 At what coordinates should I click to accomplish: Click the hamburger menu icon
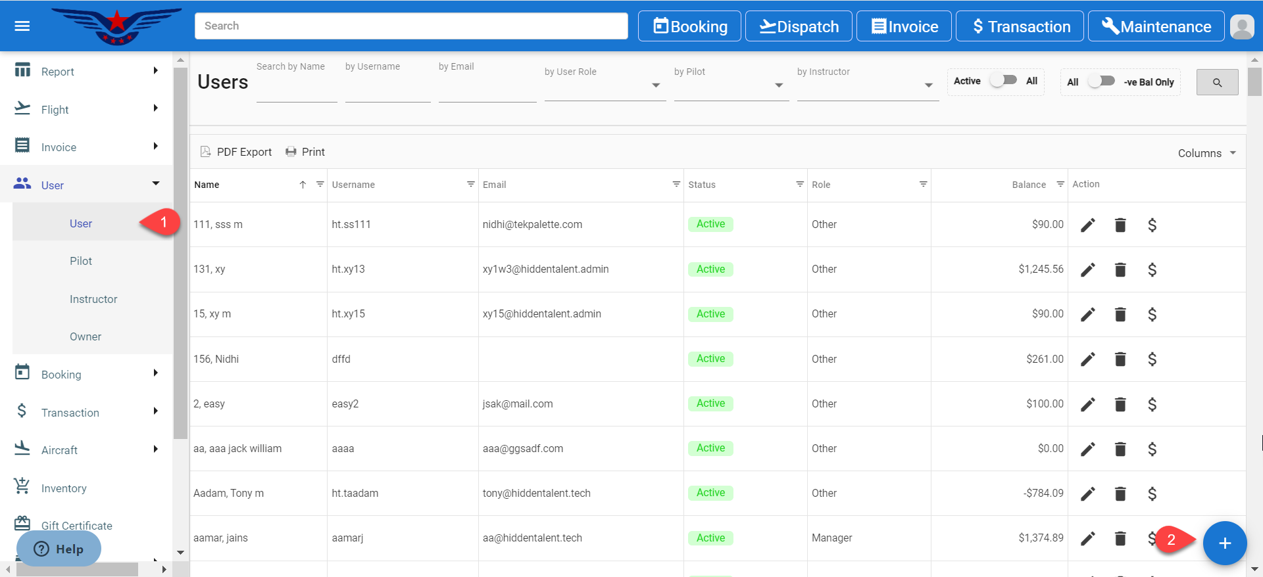[x=22, y=26]
